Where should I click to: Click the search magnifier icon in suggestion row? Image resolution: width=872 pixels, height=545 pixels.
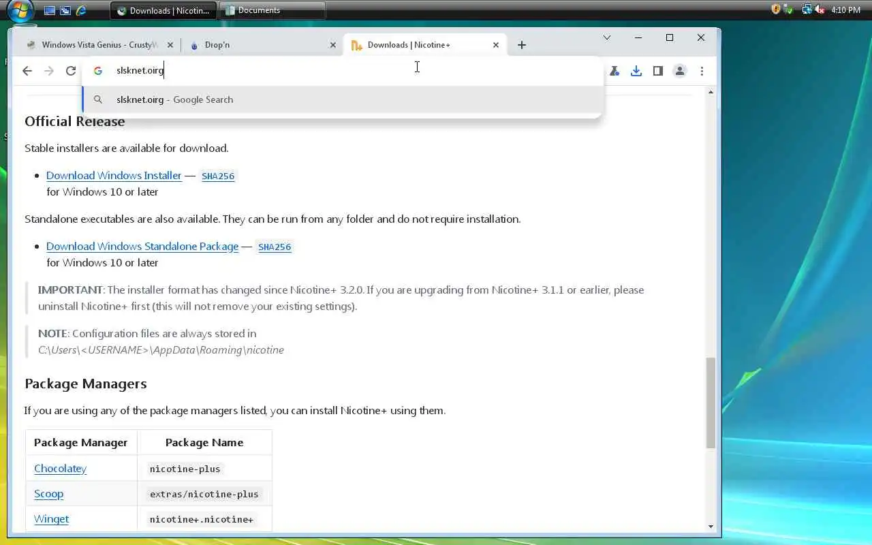98,99
